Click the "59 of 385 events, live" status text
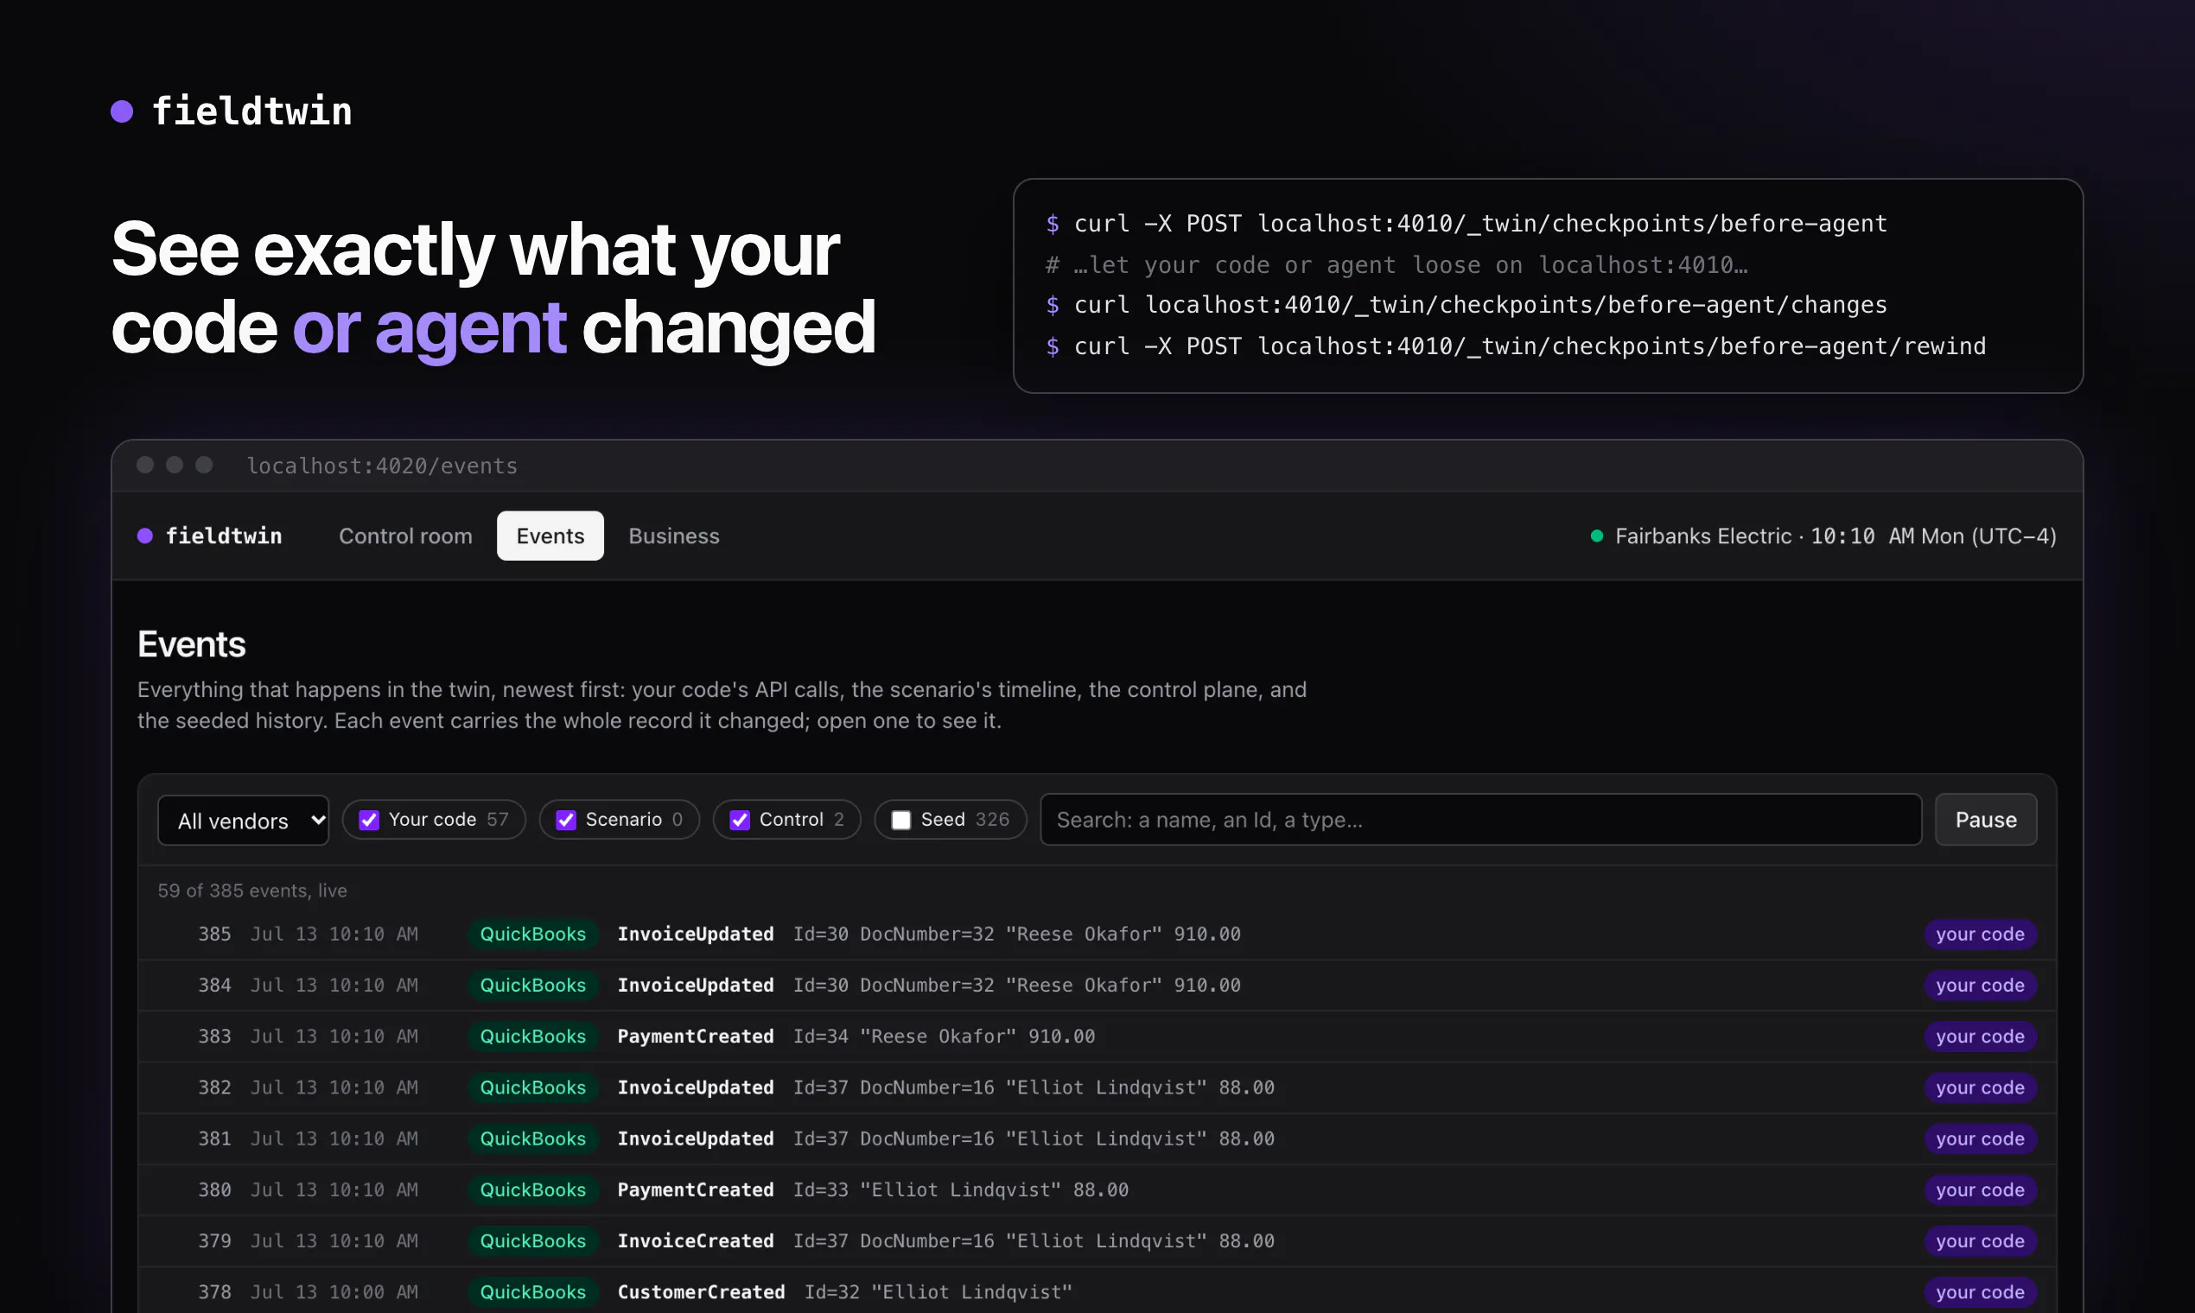2195x1313 pixels. point(252,891)
